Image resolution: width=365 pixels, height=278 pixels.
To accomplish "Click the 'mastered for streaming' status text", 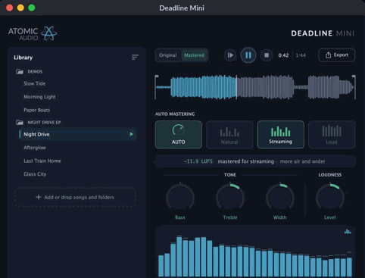I will 246,161.
